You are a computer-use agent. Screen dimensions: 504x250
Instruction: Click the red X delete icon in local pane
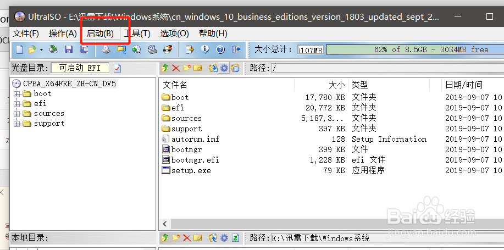187,238
